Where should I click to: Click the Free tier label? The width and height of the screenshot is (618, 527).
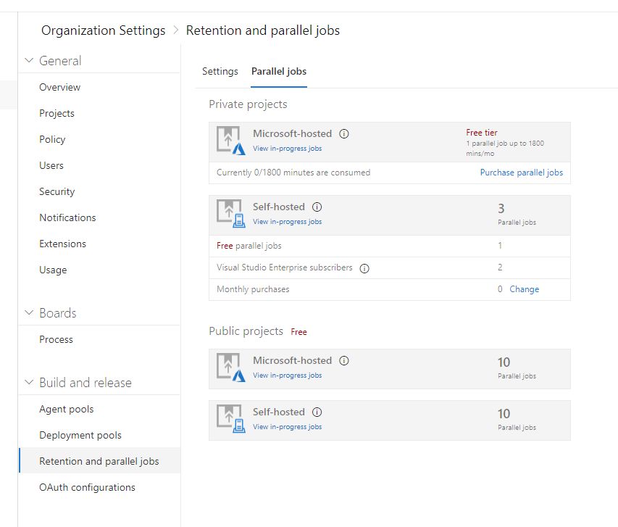tap(482, 133)
